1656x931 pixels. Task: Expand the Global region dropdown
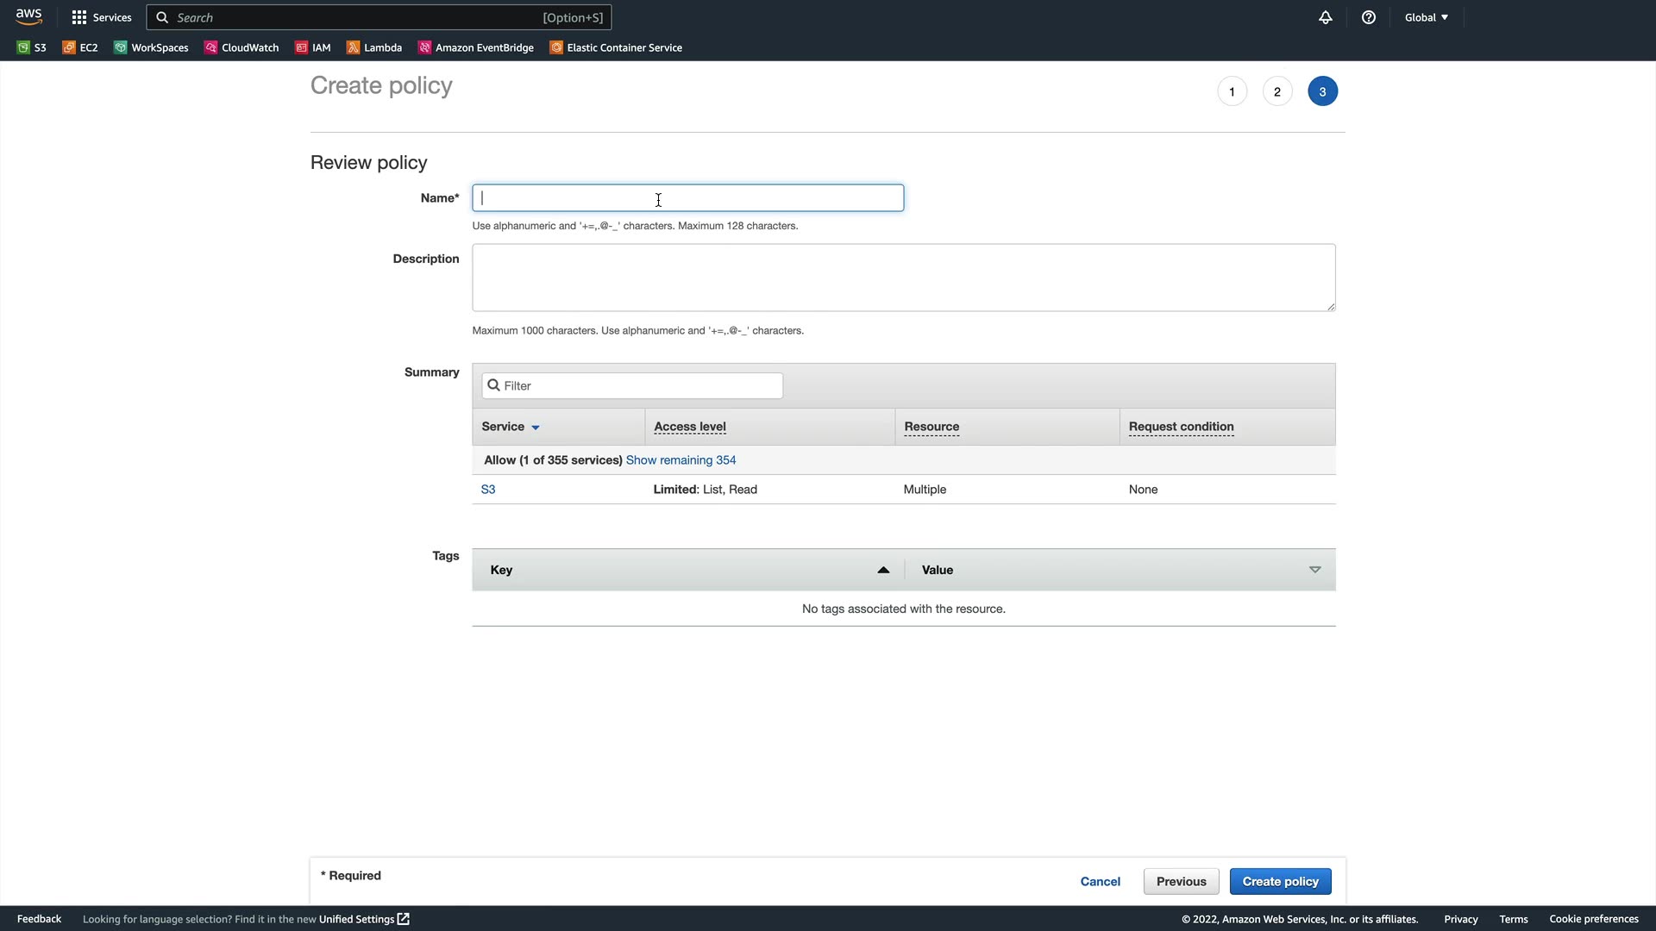pyautogui.click(x=1426, y=17)
